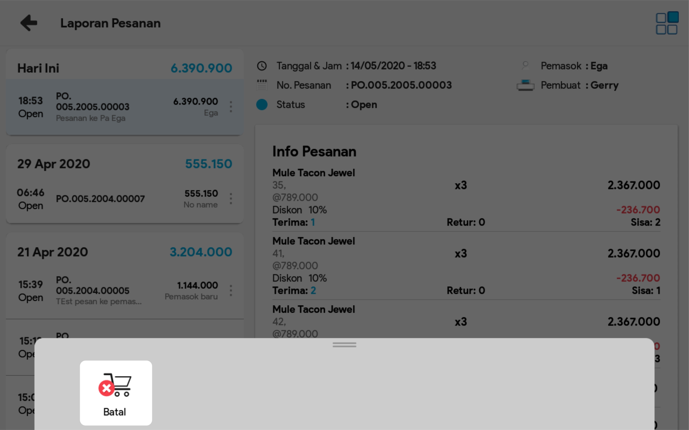
Task: Click the supplier person icon beside Pemasok
Action: coord(525,66)
